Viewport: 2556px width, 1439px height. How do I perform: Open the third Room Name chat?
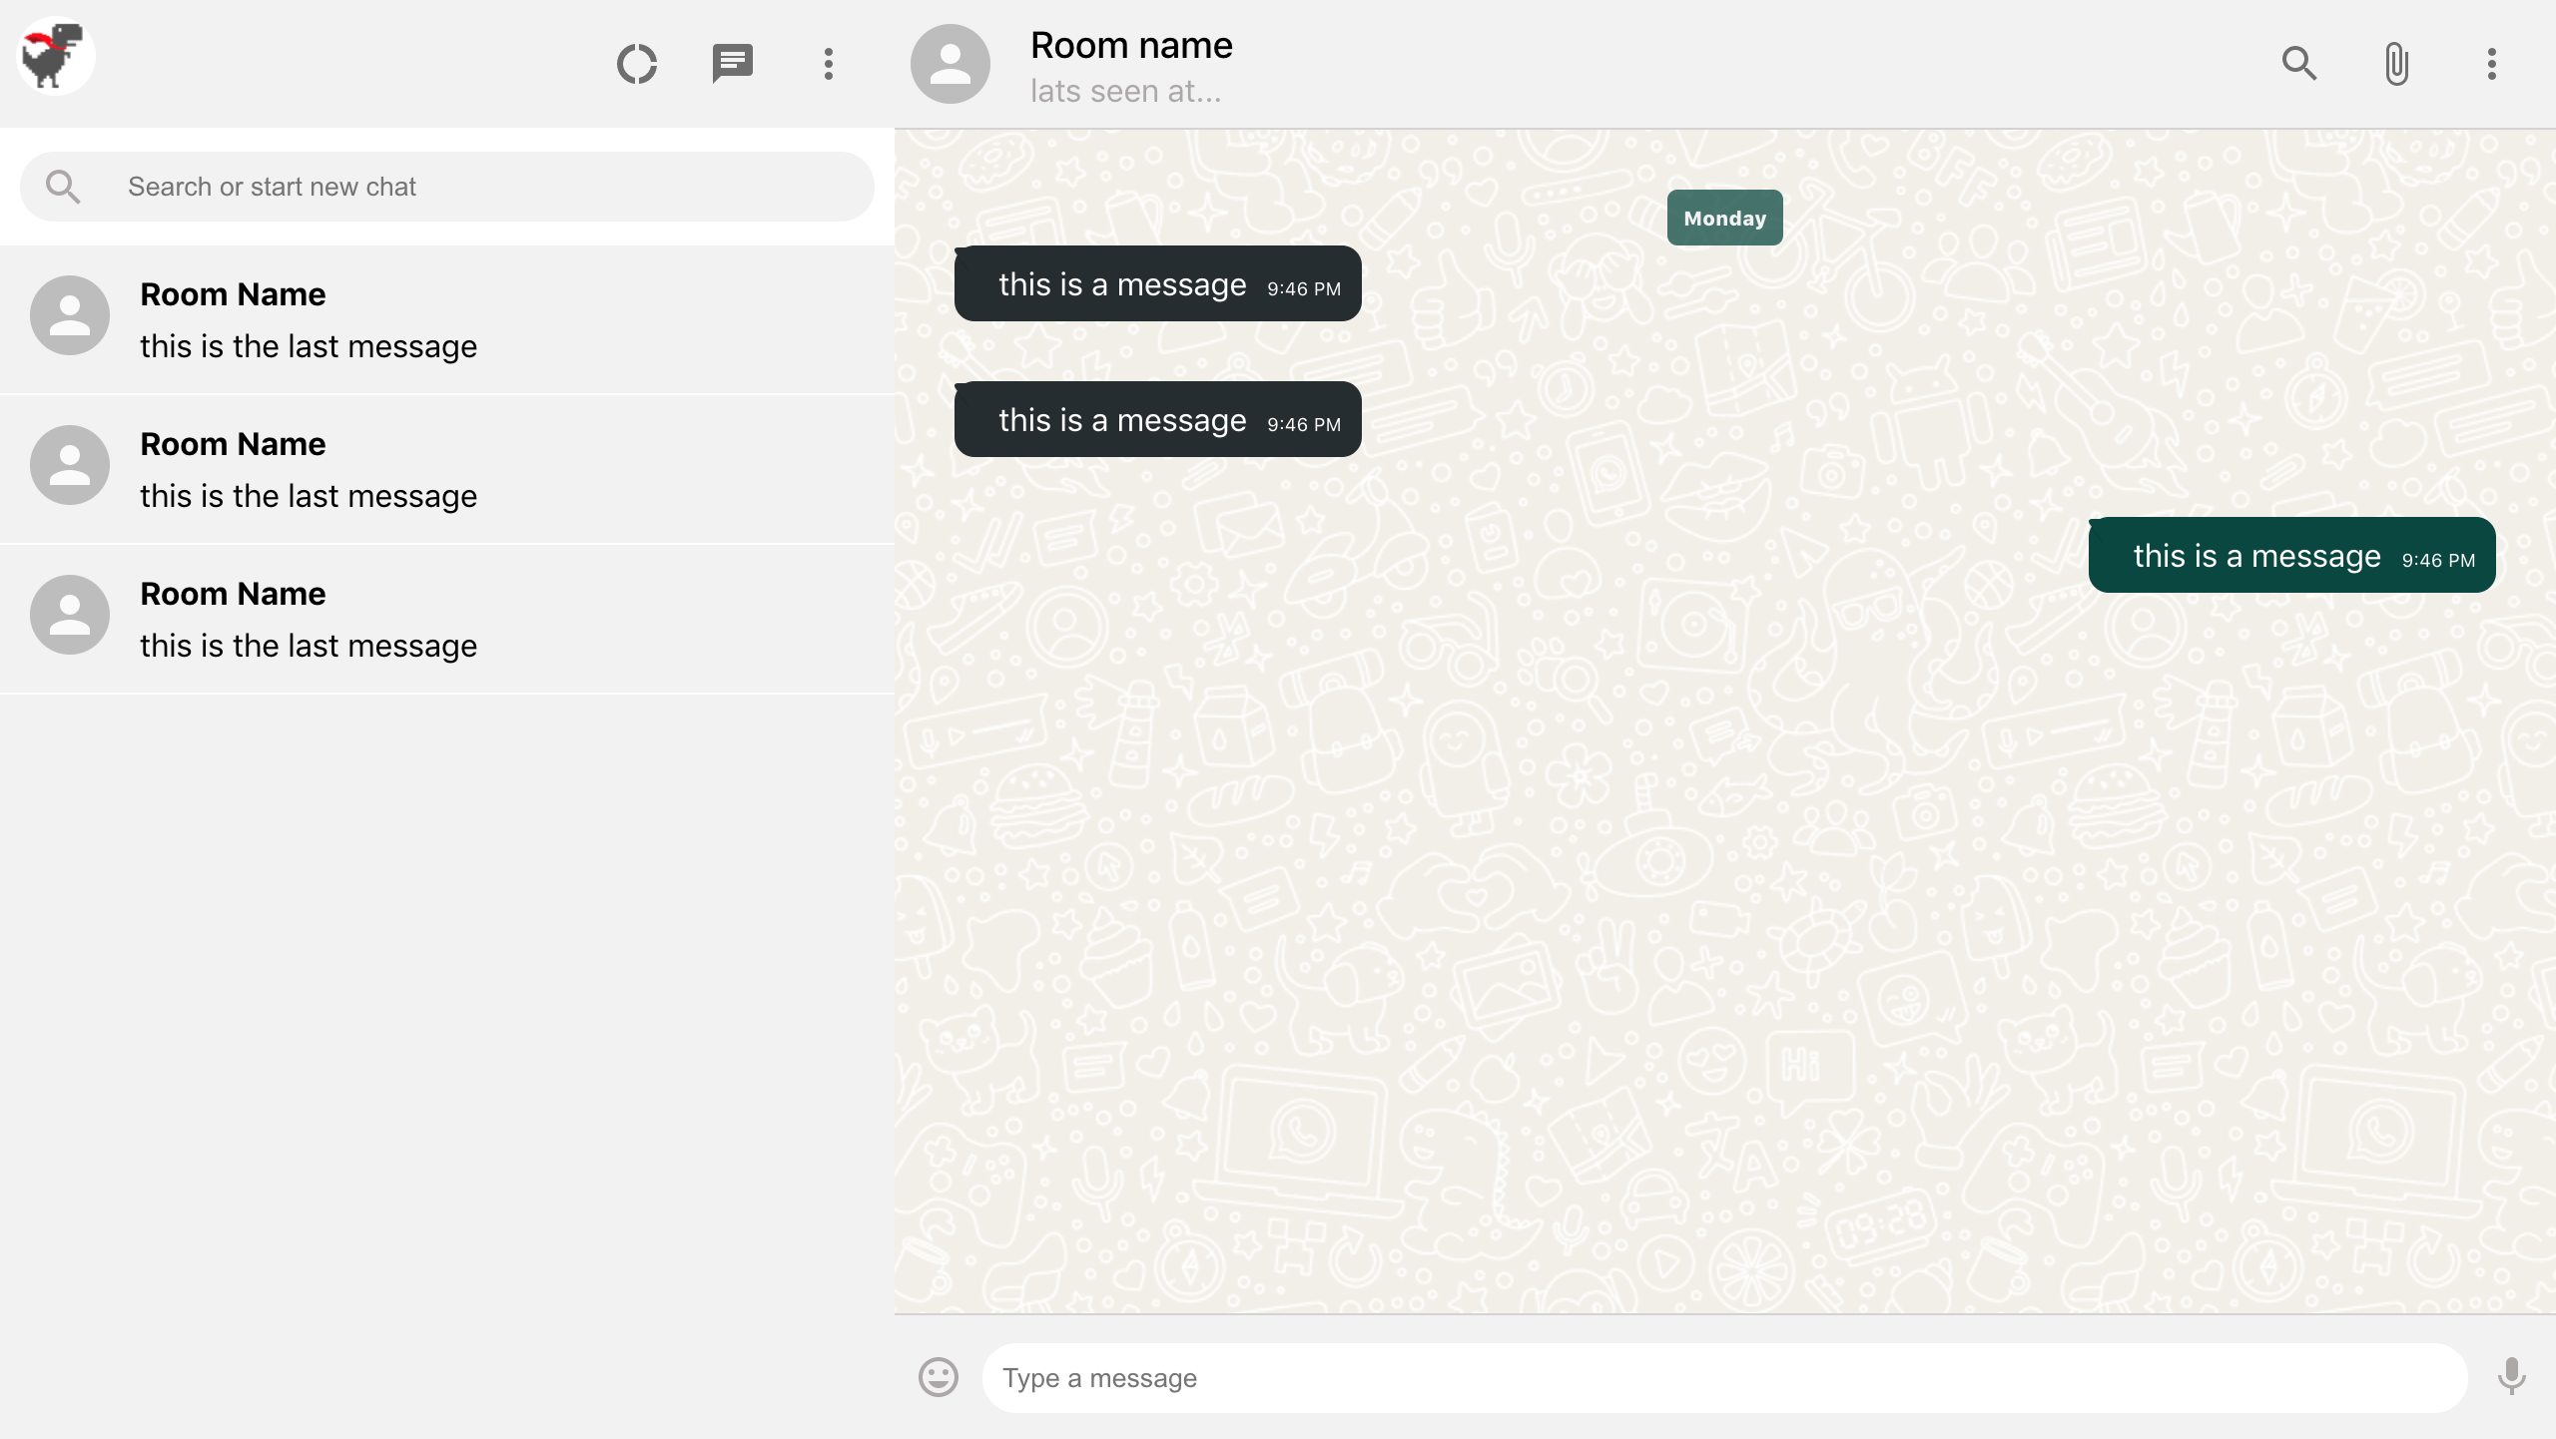click(x=447, y=620)
